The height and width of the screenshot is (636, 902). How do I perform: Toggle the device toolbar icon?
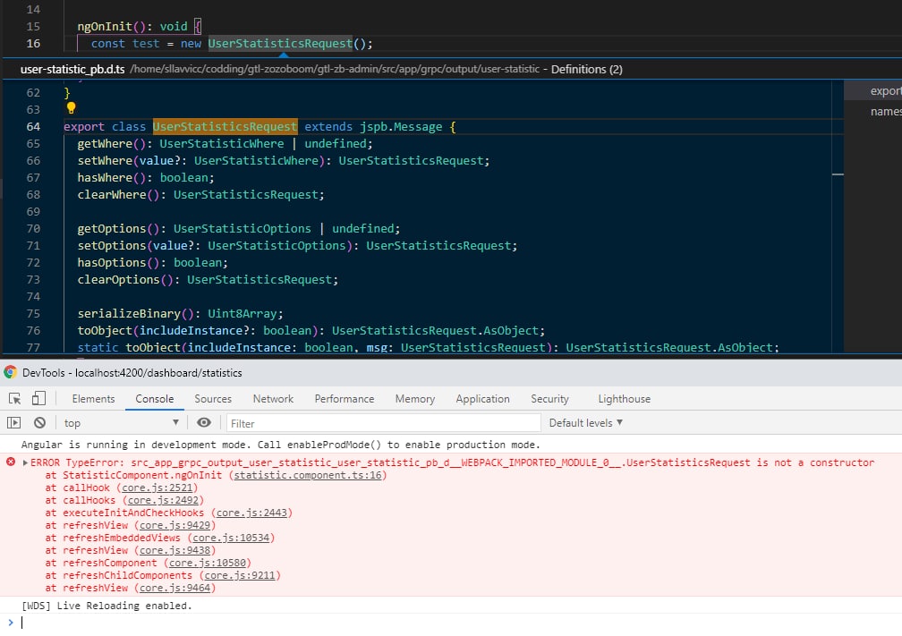click(40, 399)
